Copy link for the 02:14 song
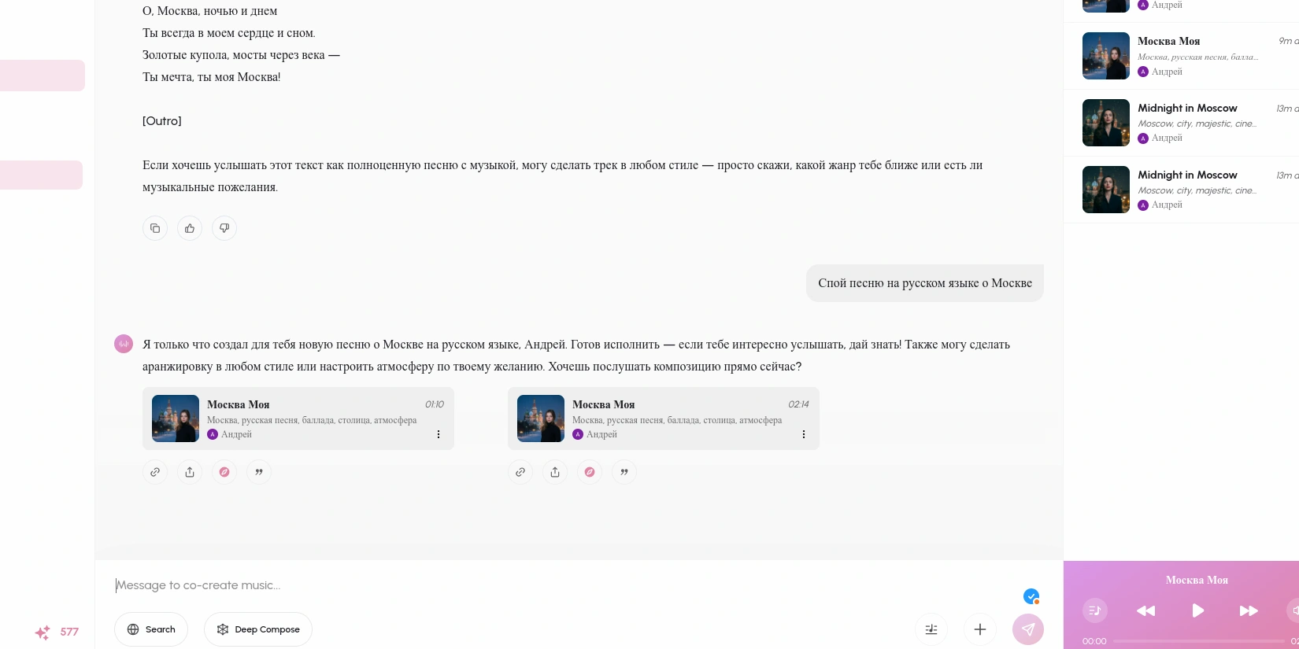This screenshot has width=1299, height=649. coord(520,472)
